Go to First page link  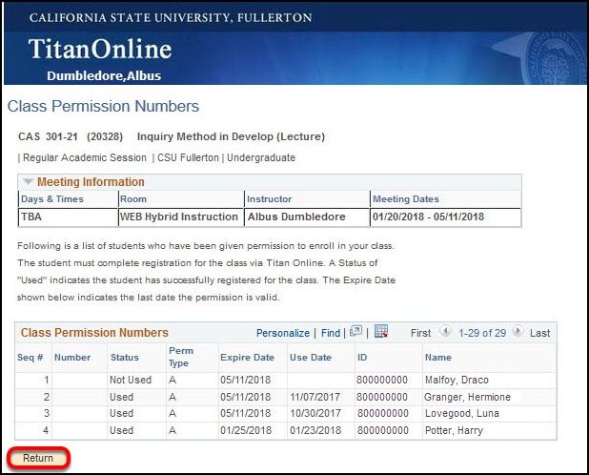(420, 333)
